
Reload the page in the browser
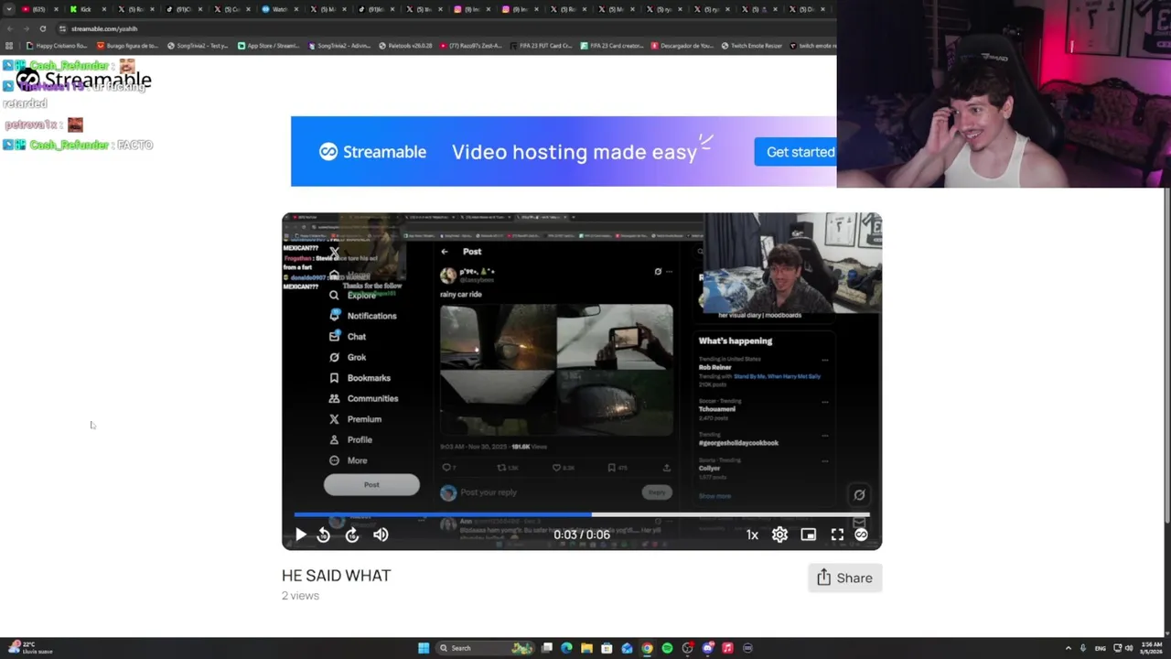42,28
